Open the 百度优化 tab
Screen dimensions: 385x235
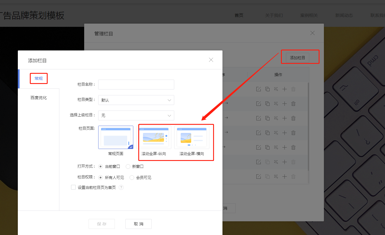(39, 98)
